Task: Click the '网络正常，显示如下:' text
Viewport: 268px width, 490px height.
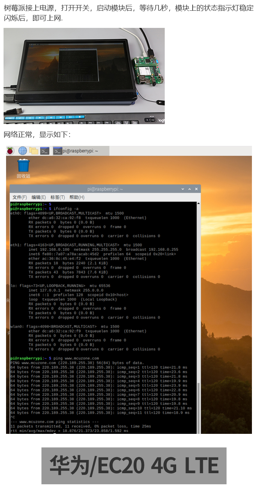Action: click(x=37, y=135)
